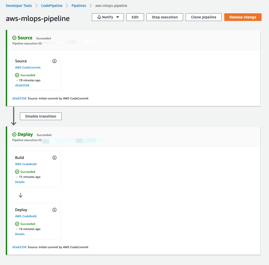Viewport: 269px width, 265px height.
Task: Go to CodePipeline breadcrumb link
Action: [x=52, y=6]
